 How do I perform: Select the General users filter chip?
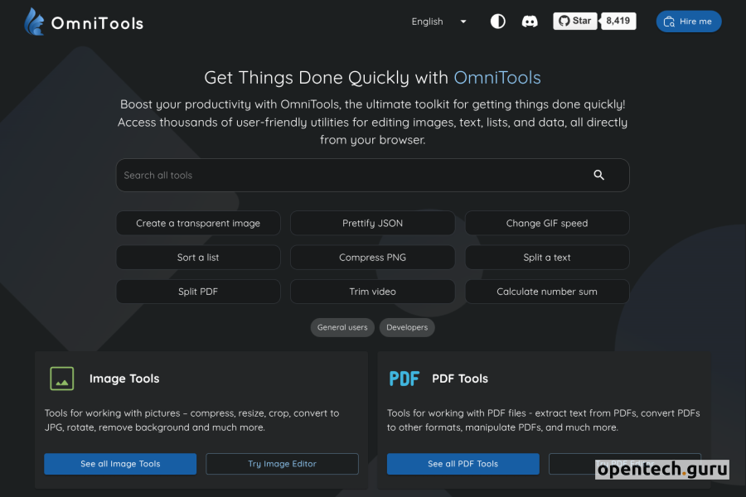pyautogui.click(x=342, y=327)
